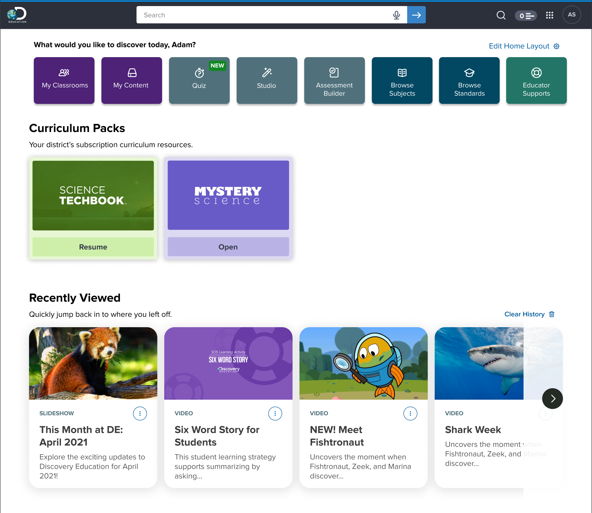Viewport: 592px width, 513px height.
Task: Open the Studio tile
Action: click(x=267, y=80)
